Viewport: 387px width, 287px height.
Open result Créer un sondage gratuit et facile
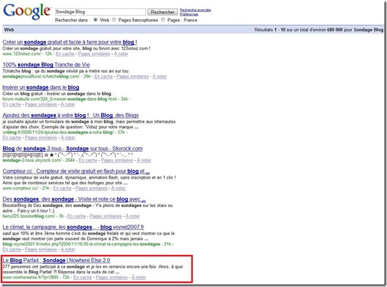coord(70,42)
